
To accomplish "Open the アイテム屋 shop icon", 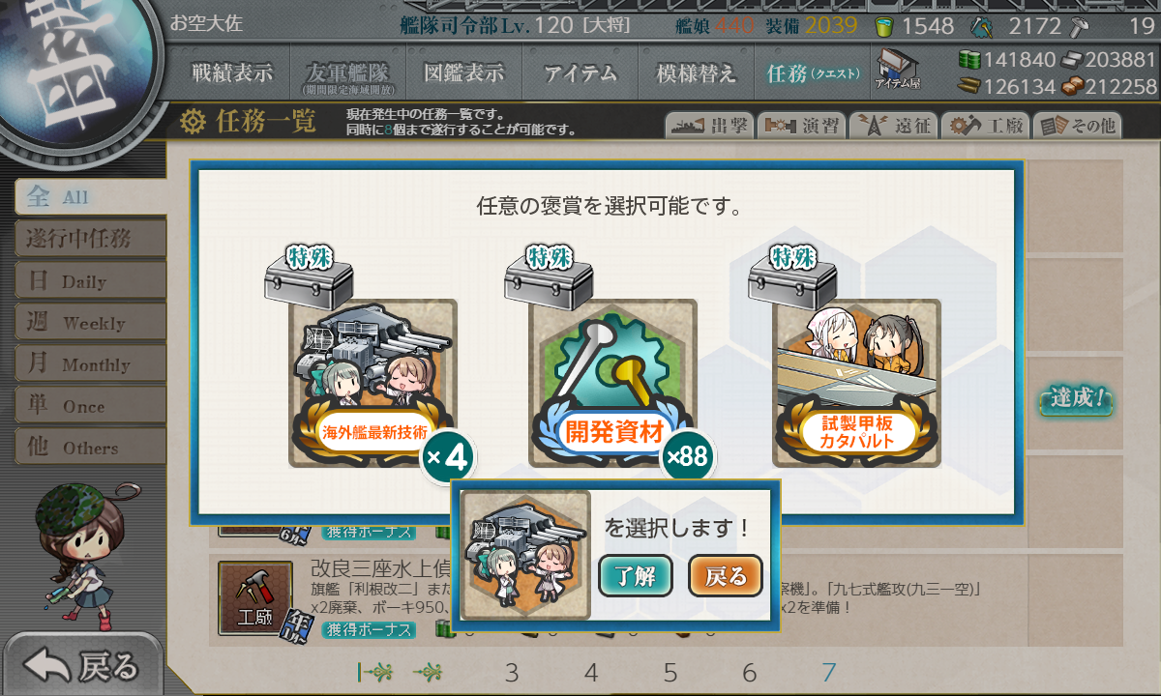I will click(x=897, y=69).
